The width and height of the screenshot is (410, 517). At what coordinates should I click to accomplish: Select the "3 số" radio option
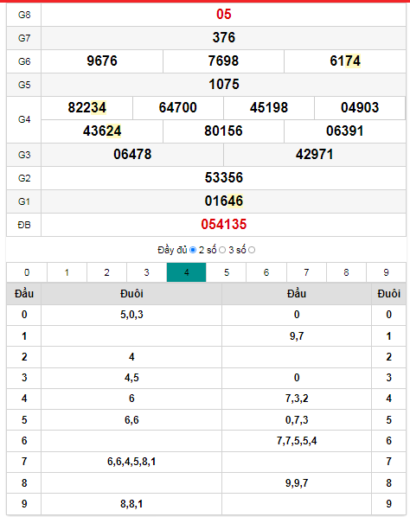(x=252, y=250)
